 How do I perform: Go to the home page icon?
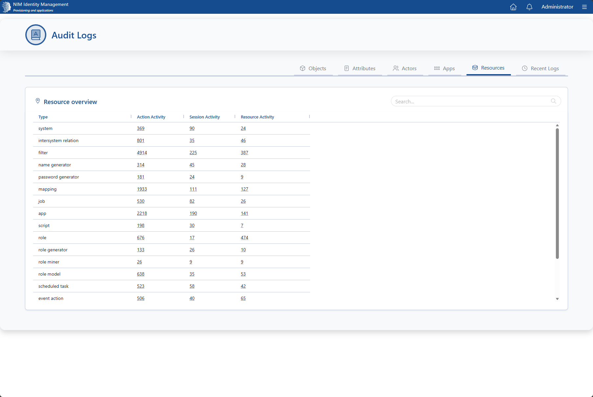tap(513, 7)
